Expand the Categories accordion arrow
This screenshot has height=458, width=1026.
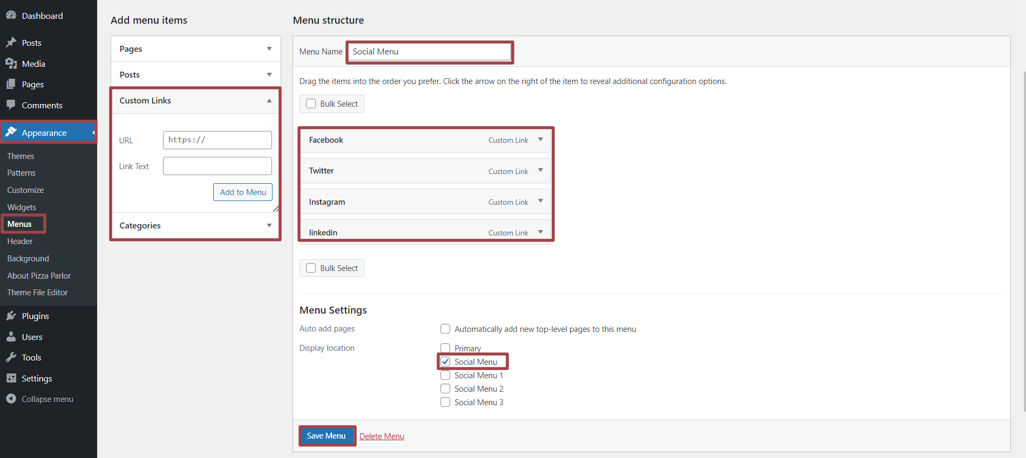(x=269, y=225)
